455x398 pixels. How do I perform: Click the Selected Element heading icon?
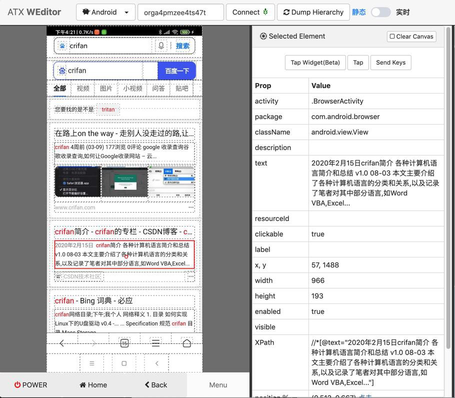(x=263, y=36)
